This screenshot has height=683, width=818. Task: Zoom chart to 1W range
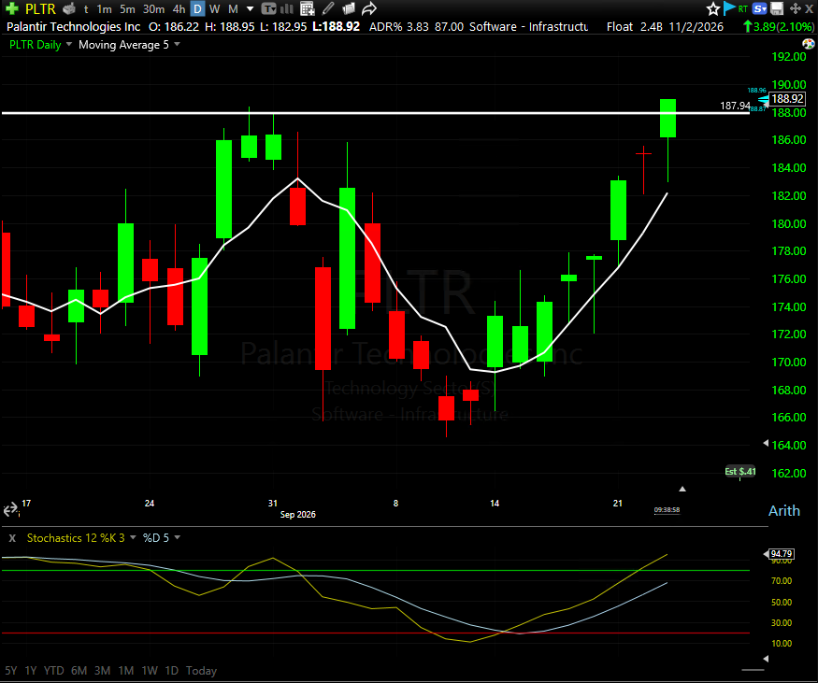(150, 671)
